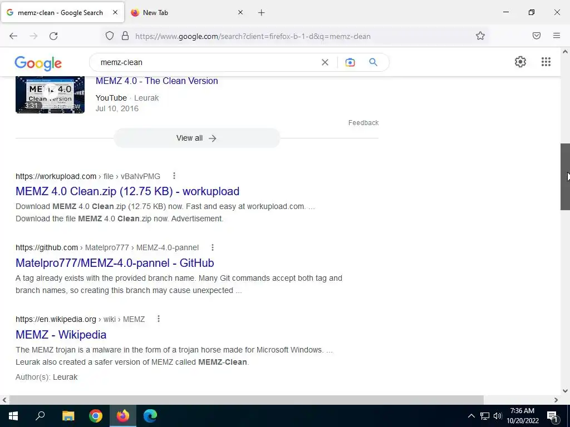Click vertical scrollbar up arrow
570x427 pixels.
pyautogui.click(x=565, y=52)
